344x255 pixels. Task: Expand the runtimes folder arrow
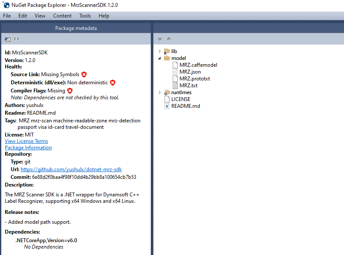[160, 92]
